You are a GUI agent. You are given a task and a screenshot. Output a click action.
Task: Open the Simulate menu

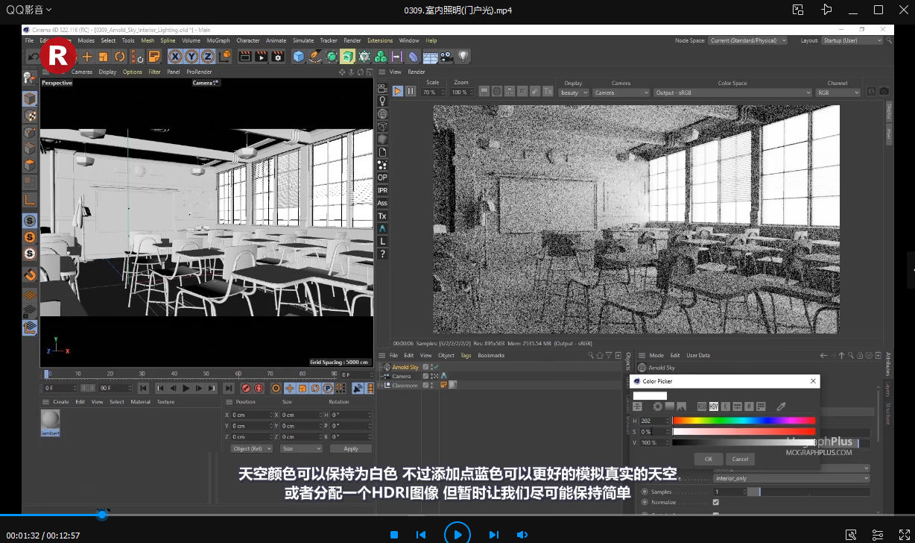coord(303,40)
